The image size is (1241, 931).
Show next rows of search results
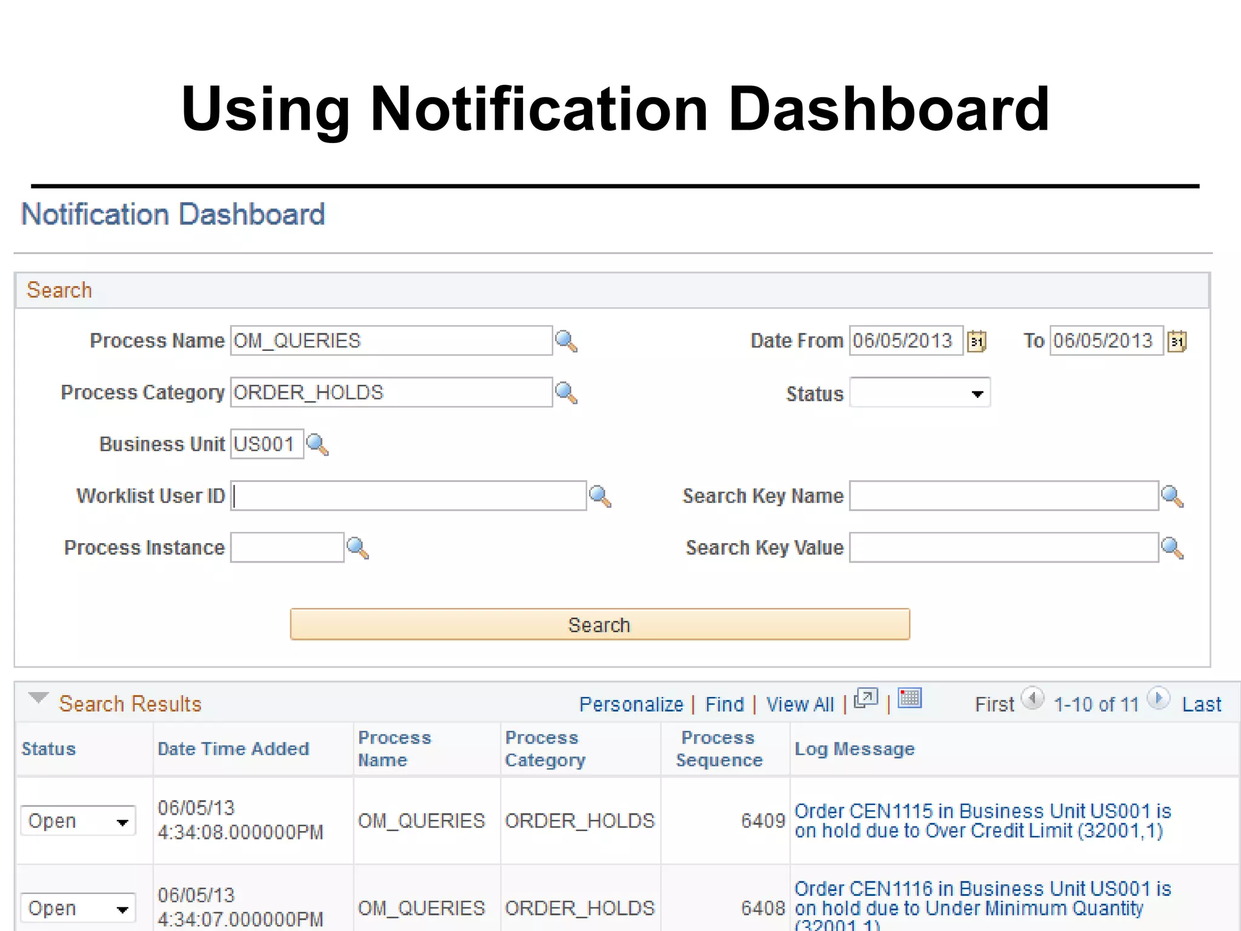tap(1159, 698)
